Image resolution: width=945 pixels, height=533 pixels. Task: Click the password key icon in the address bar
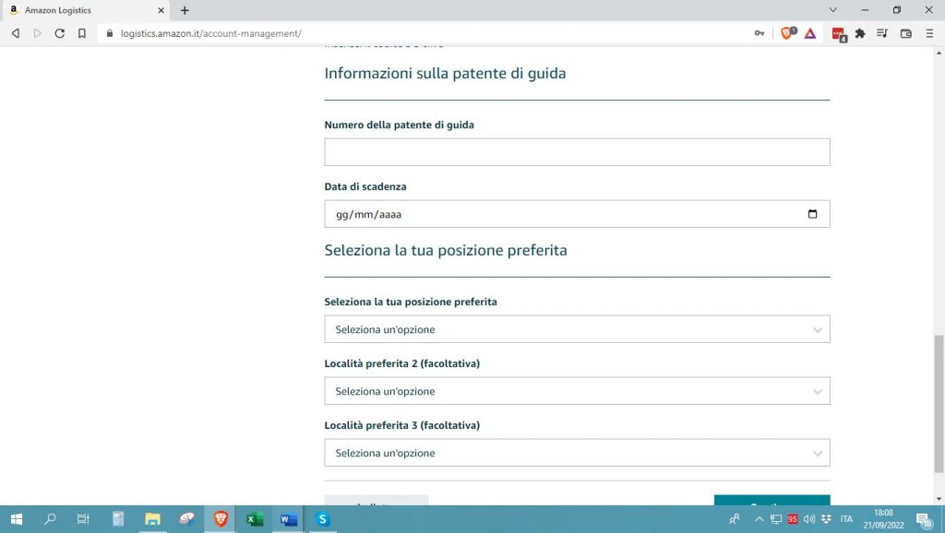(x=759, y=32)
